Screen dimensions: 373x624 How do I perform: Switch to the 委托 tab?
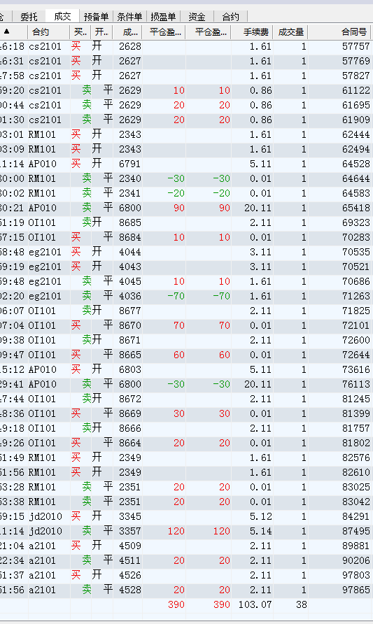(x=29, y=17)
